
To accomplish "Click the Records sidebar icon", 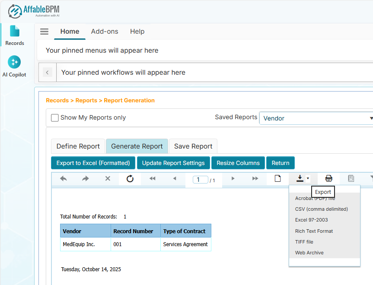I will point(15,35).
